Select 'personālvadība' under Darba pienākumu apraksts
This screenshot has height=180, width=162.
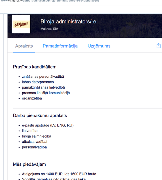coord(34,147)
